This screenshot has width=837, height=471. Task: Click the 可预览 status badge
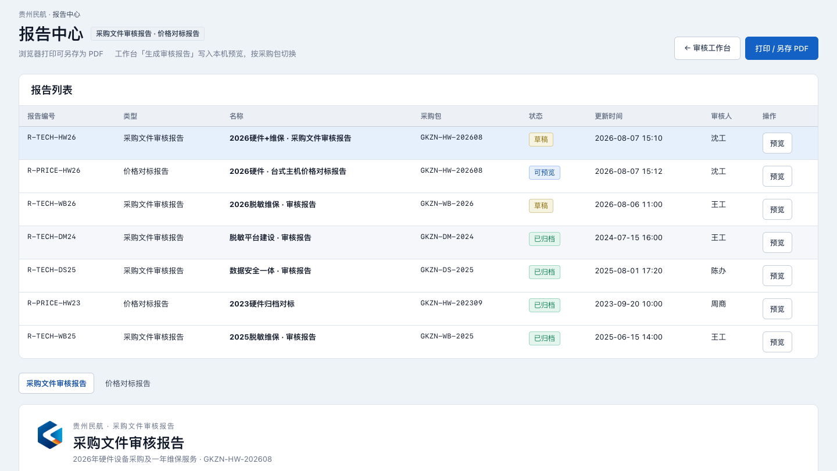pos(545,173)
